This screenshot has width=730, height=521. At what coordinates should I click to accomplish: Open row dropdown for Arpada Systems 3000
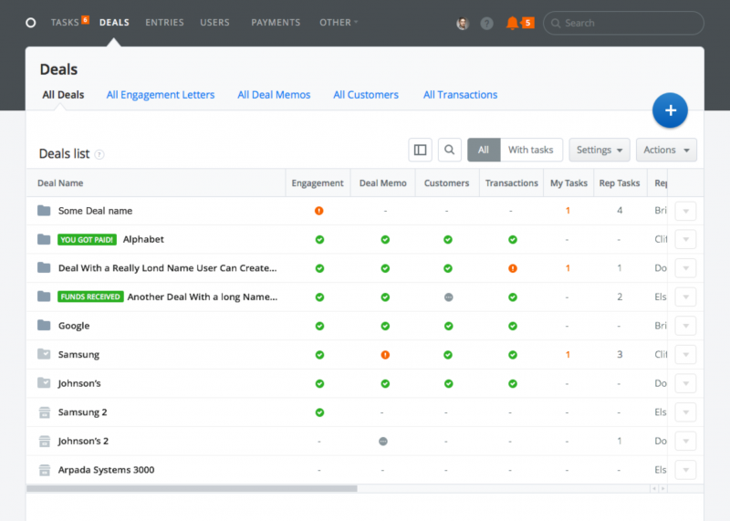click(685, 470)
